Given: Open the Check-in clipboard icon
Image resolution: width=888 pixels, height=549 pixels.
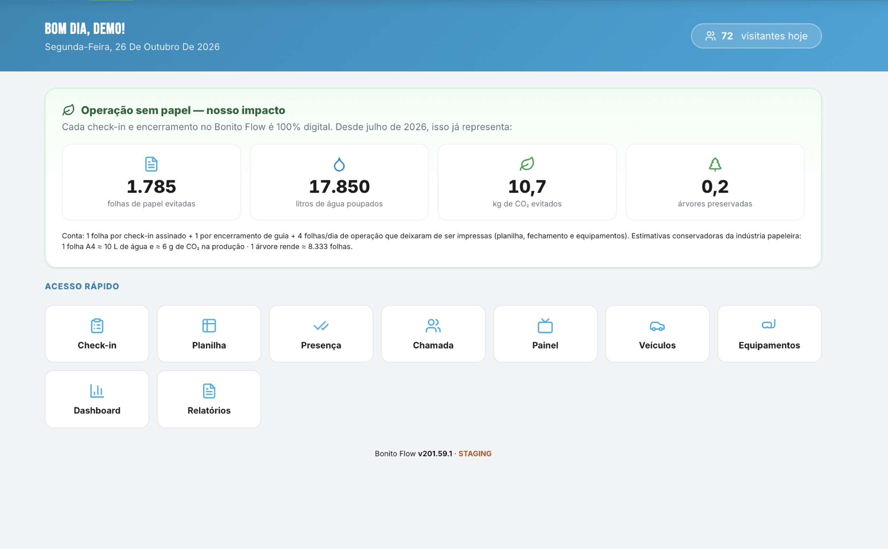Looking at the screenshot, I should pyautogui.click(x=97, y=326).
